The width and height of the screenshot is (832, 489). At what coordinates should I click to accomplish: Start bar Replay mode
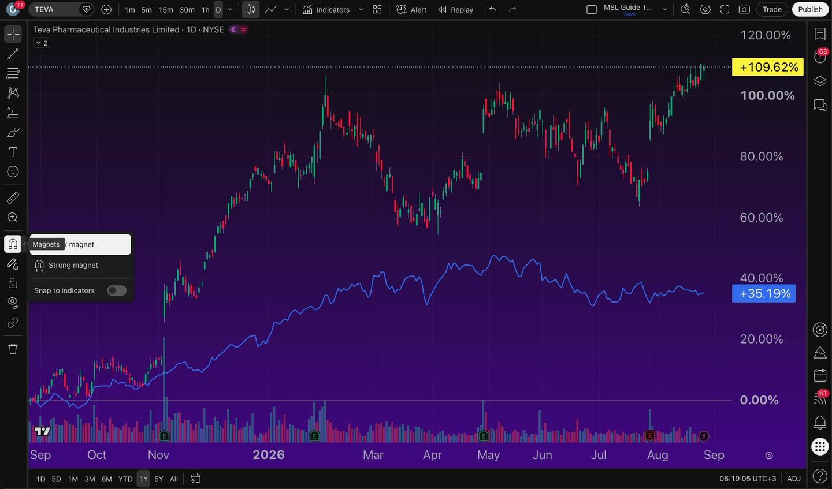click(455, 9)
